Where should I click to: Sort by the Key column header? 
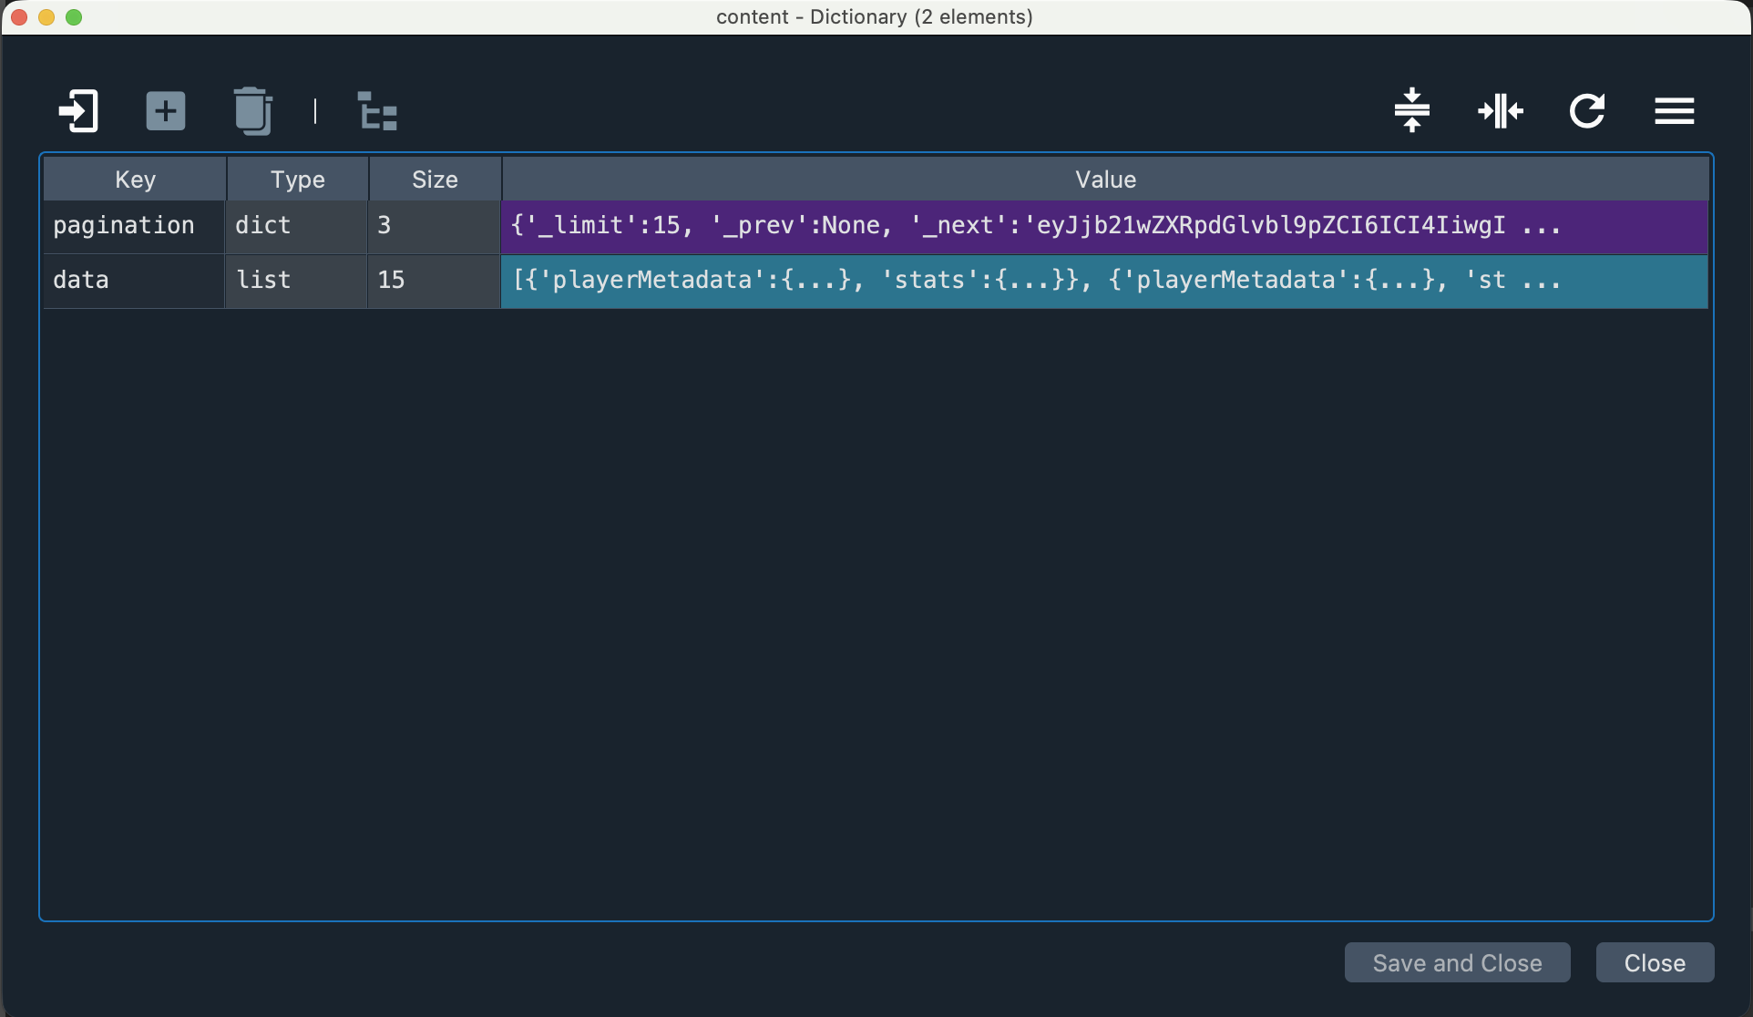point(135,180)
